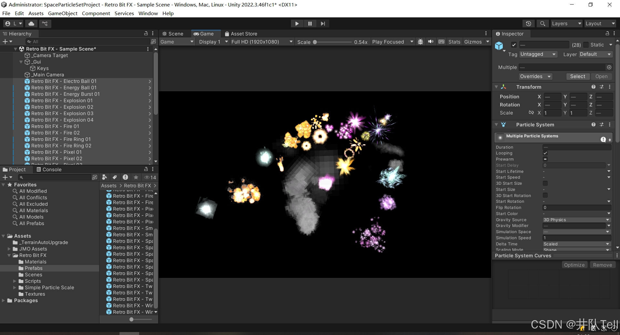Open Favorites star in Project toolbar
Screen dimensions: 620x335
click(x=136, y=177)
